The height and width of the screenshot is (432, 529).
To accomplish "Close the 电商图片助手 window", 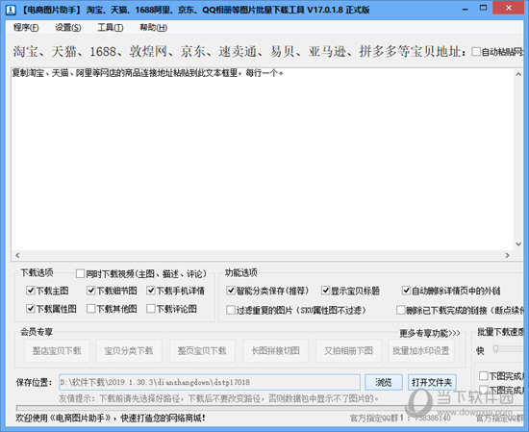I will point(509,8).
